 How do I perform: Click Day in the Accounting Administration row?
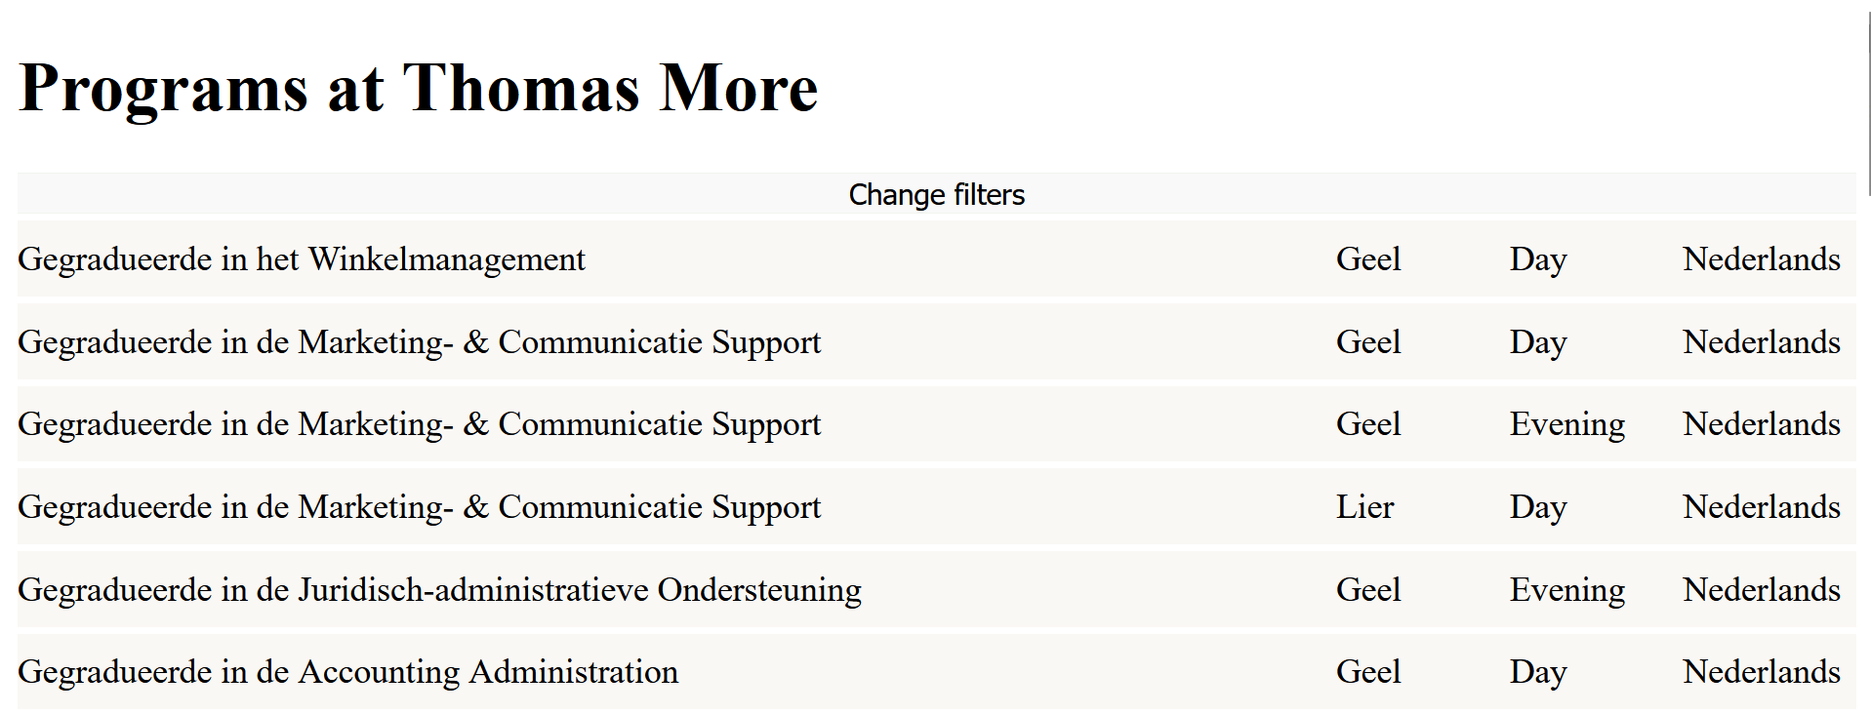[x=1537, y=672]
